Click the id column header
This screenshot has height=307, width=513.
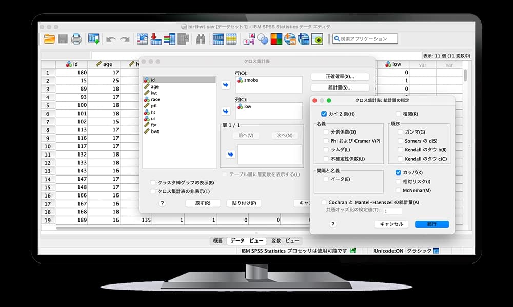[72, 64]
